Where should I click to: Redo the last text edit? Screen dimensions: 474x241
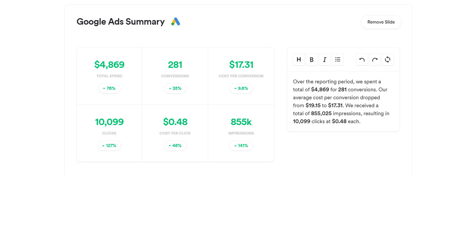375,59
